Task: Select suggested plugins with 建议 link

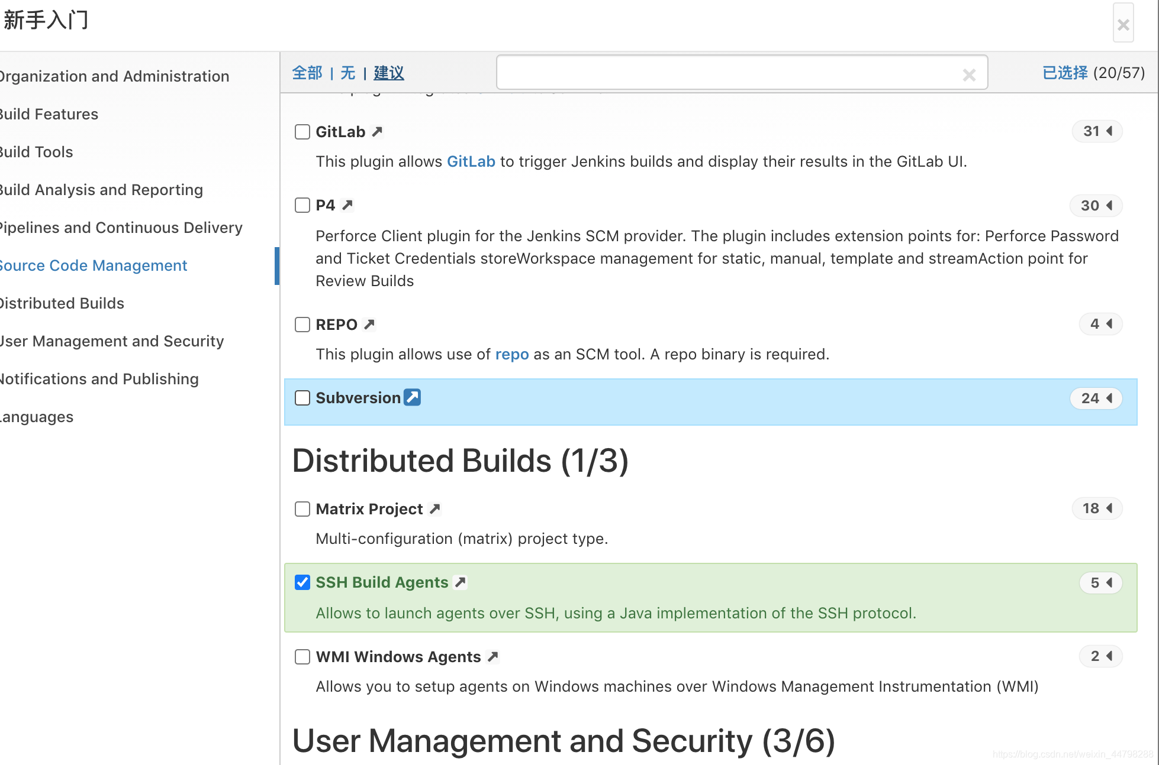Action: point(389,73)
